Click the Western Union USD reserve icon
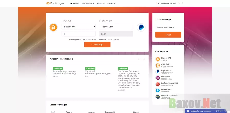This screenshot has height=113, width=230. (x=158, y=97)
